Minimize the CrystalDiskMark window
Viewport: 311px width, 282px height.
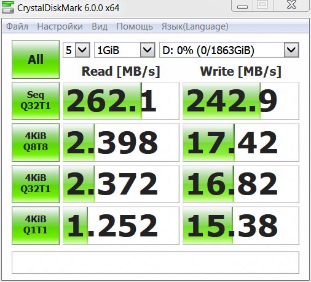242,6
